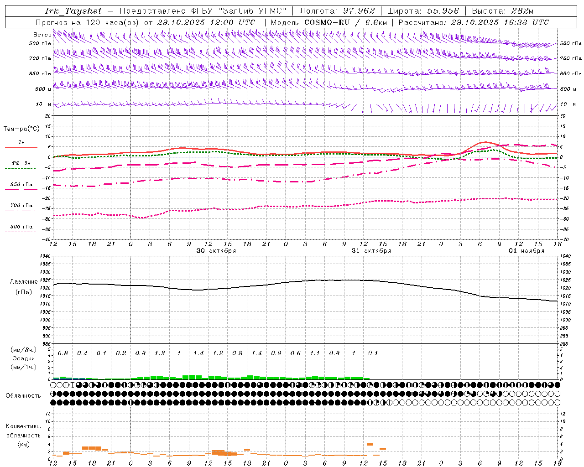Click the Конвективн. convective cloud panel title
The image size is (584, 467).
click(24, 426)
